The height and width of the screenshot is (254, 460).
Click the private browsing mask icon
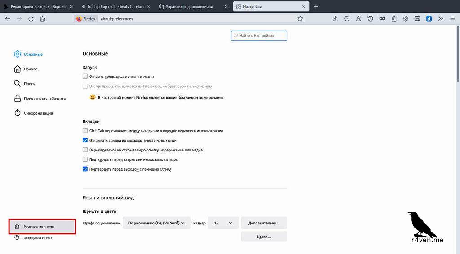tap(382, 19)
